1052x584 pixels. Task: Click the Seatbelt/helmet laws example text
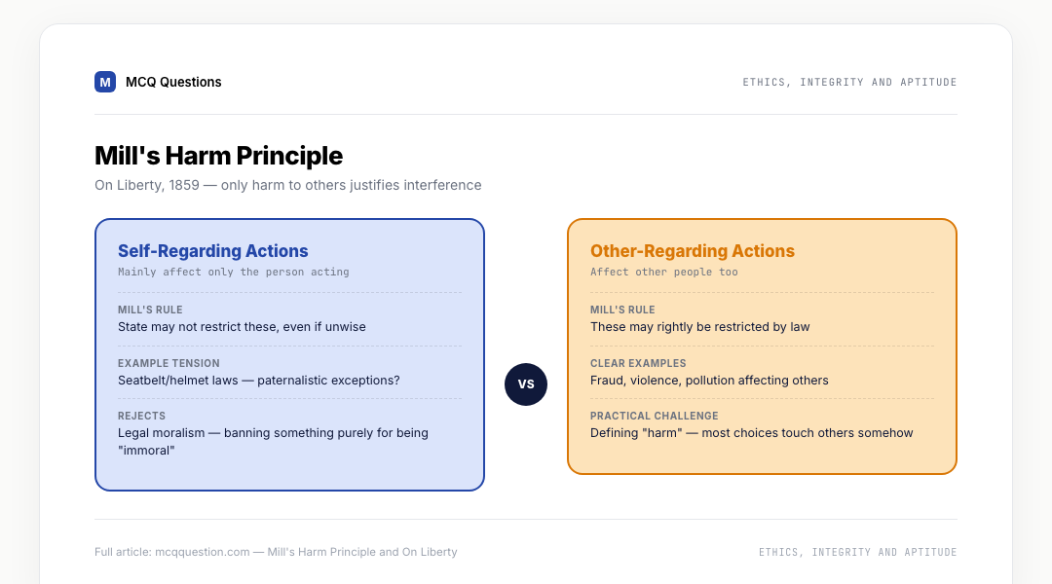[x=259, y=381]
